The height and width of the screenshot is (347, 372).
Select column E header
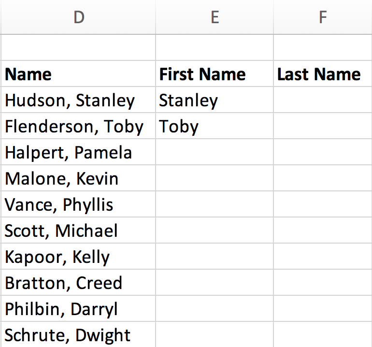215,17
